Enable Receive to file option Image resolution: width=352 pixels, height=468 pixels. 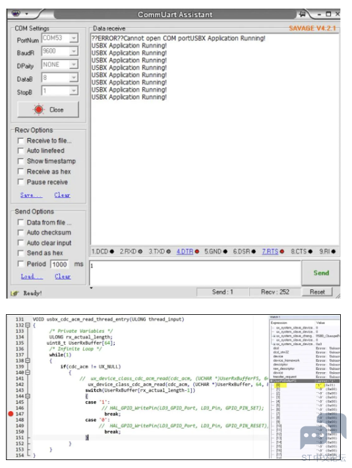[20, 141]
